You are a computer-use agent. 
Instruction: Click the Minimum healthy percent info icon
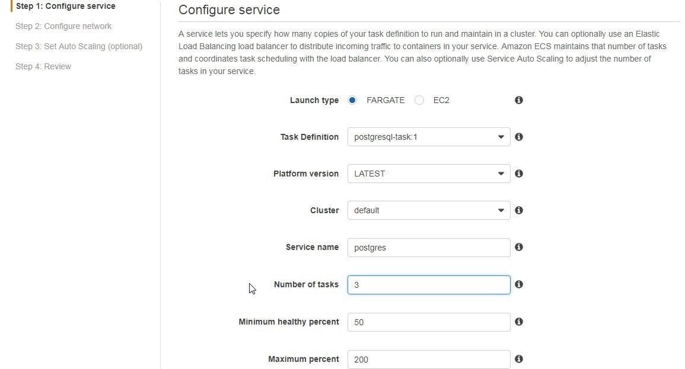pyautogui.click(x=518, y=322)
